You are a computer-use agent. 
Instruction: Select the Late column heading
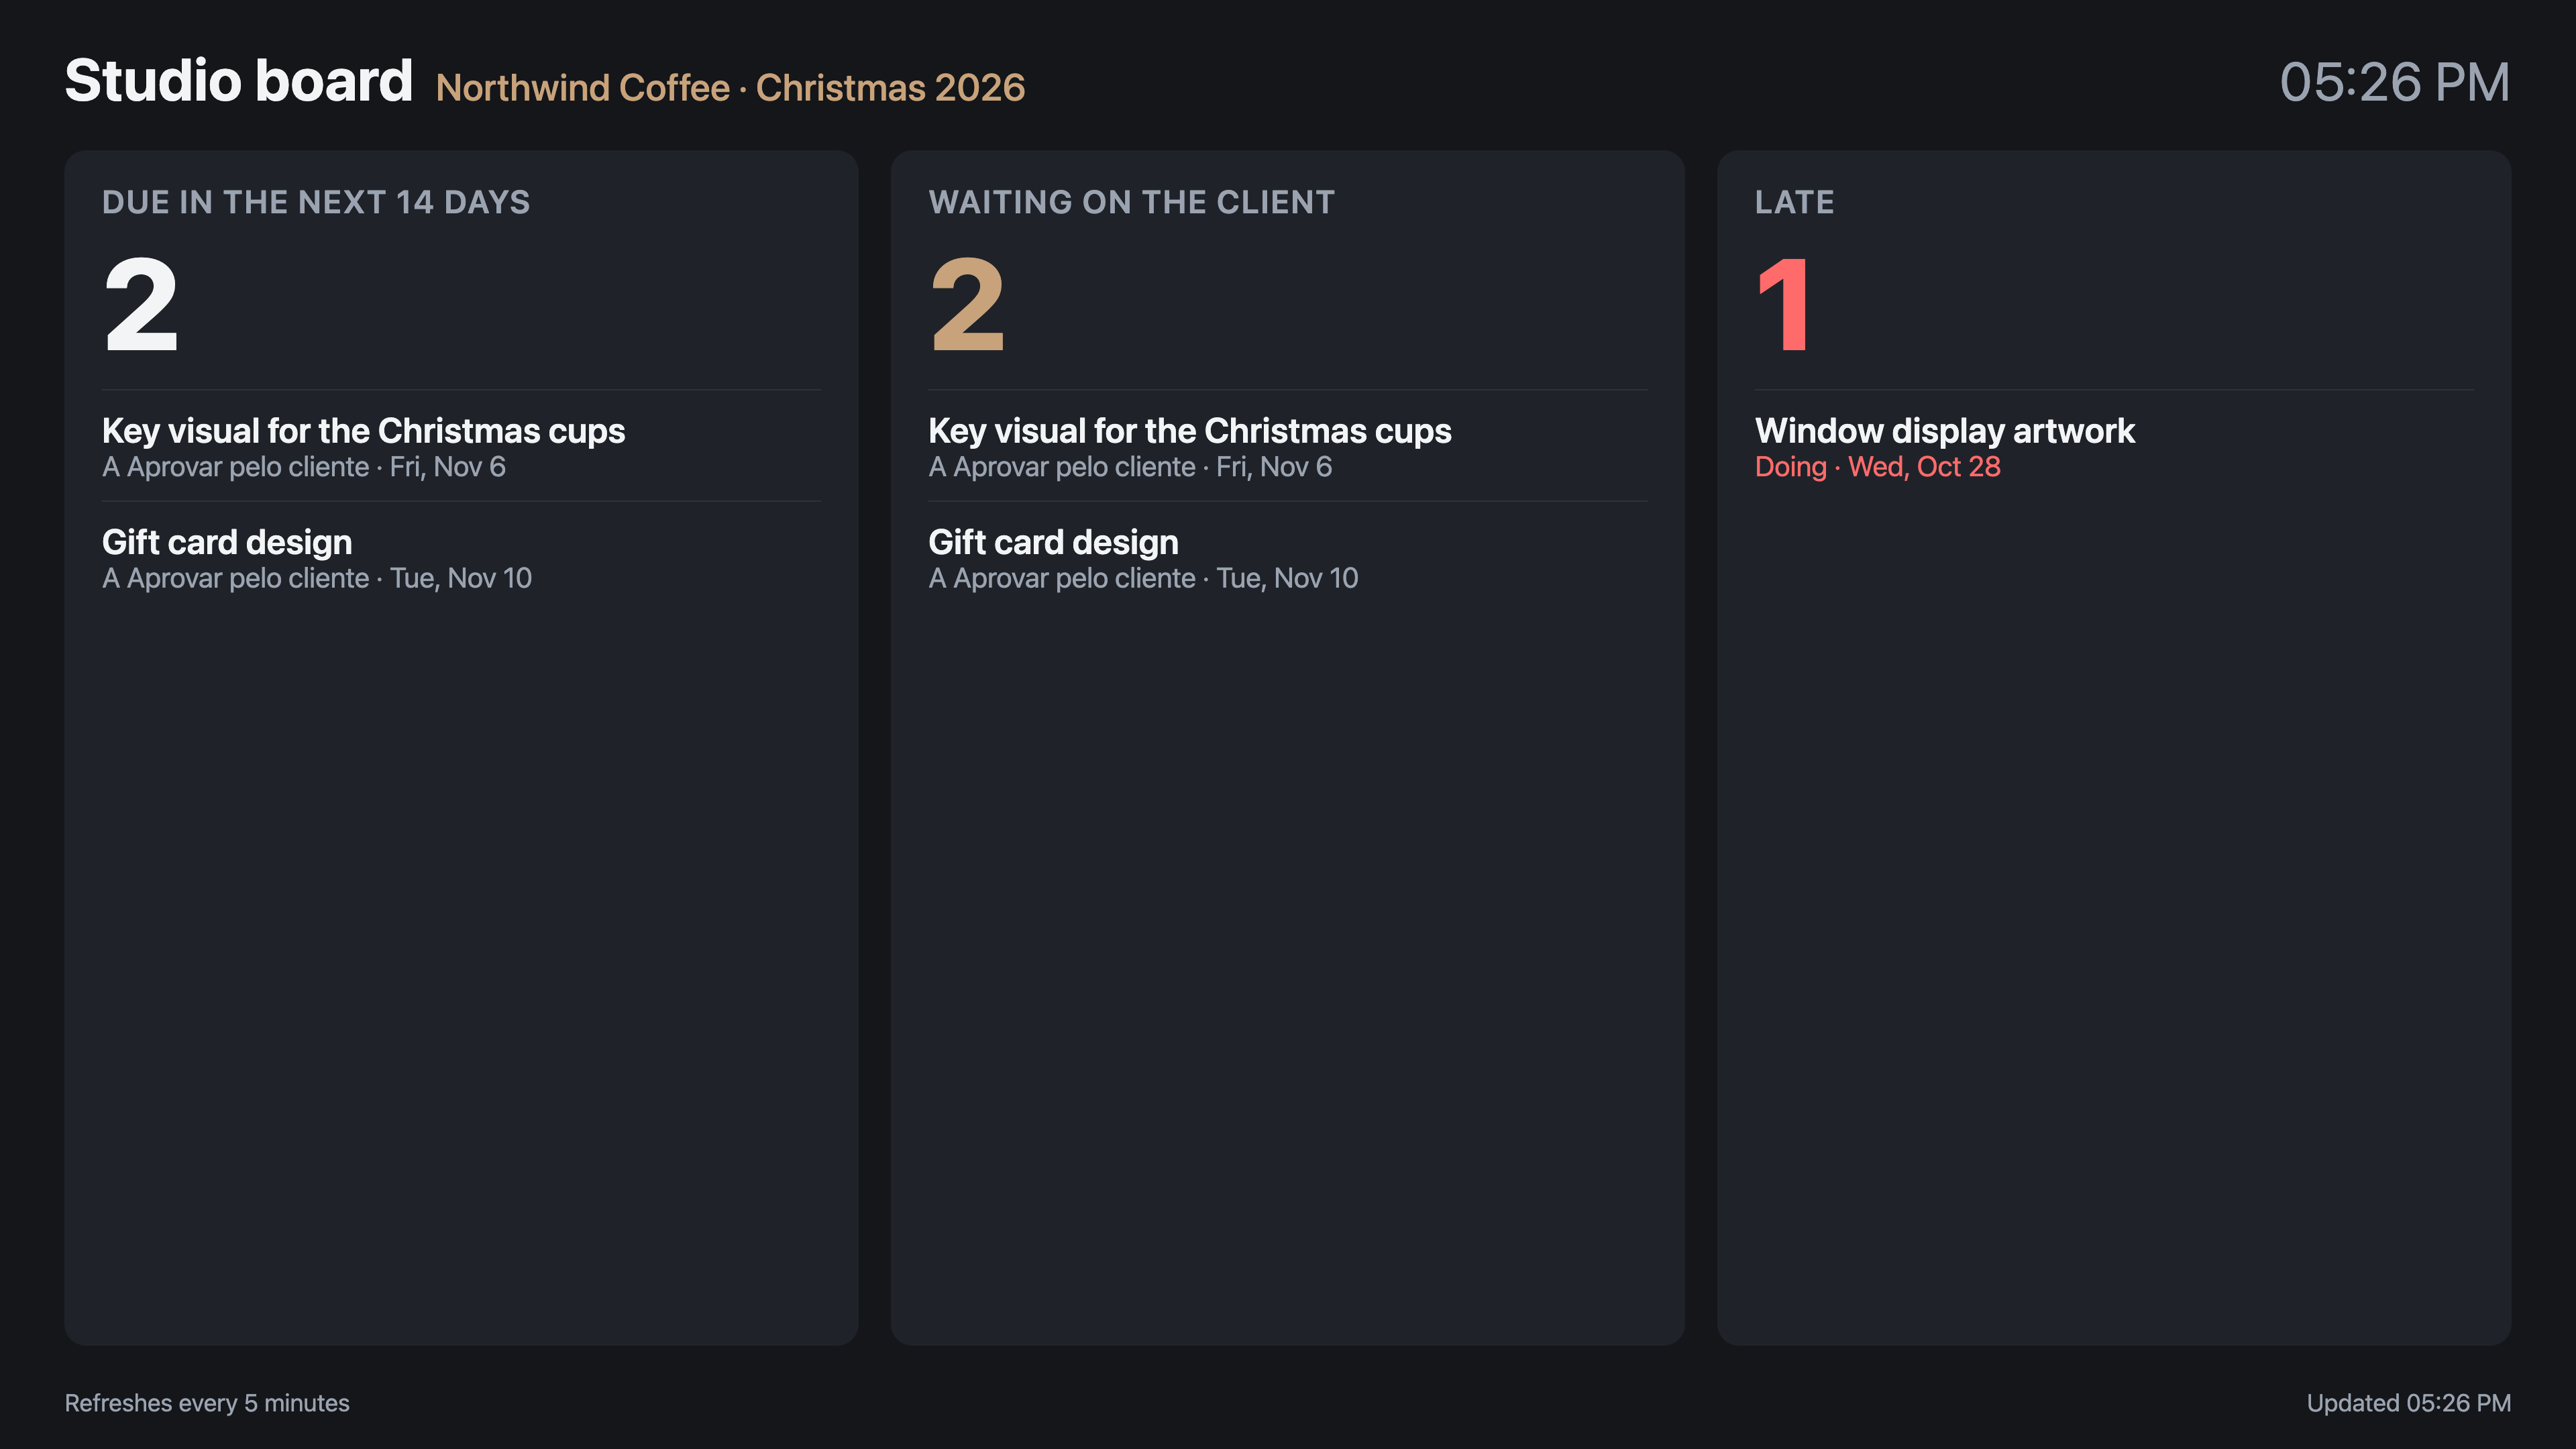(1794, 202)
